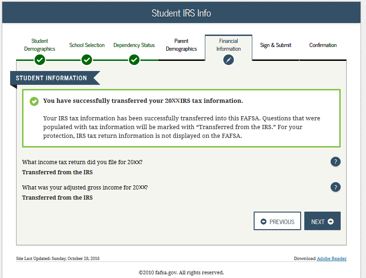
Task: Jump to the Sign & Submit tab
Action: [x=276, y=45]
